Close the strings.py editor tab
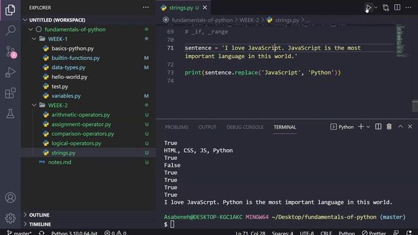The width and height of the screenshot is (418, 235). point(204,7)
